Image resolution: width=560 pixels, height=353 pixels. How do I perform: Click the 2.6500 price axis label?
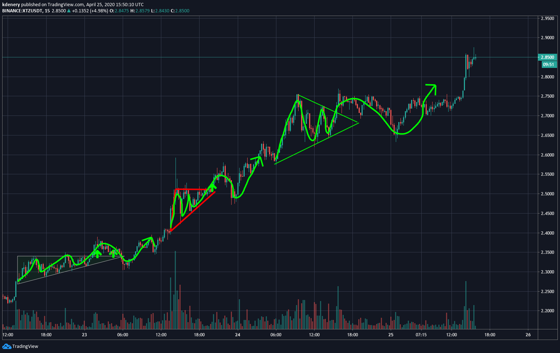pos(547,135)
